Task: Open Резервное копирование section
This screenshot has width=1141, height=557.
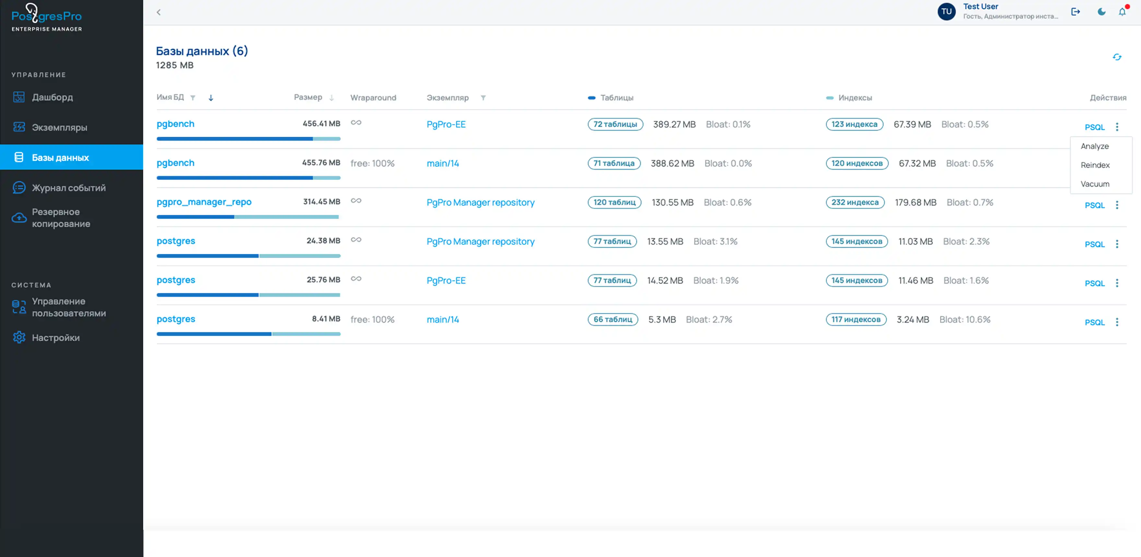Action: tap(61, 218)
